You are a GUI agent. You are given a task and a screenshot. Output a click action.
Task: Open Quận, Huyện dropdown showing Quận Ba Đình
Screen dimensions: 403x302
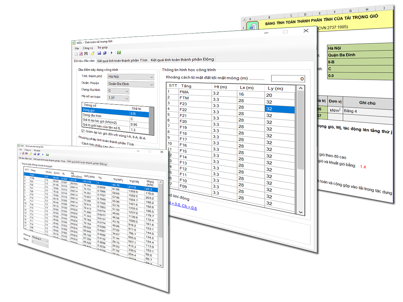[131, 84]
